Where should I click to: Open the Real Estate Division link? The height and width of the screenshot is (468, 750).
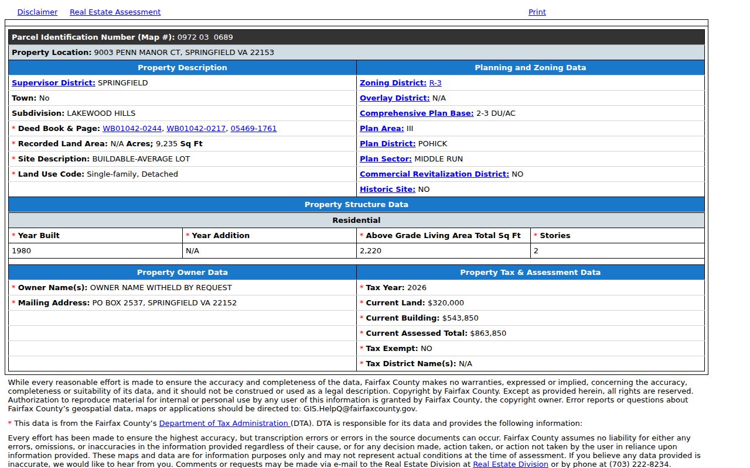(x=510, y=464)
